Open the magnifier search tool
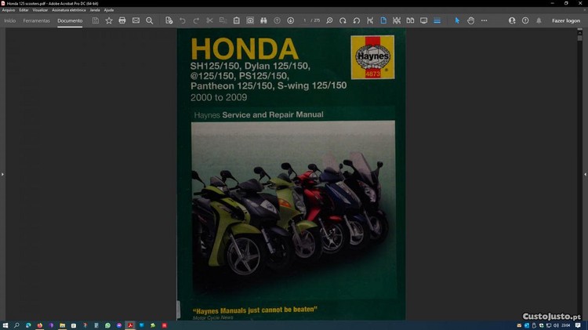Viewport: 588px width, 330px height. (x=150, y=20)
